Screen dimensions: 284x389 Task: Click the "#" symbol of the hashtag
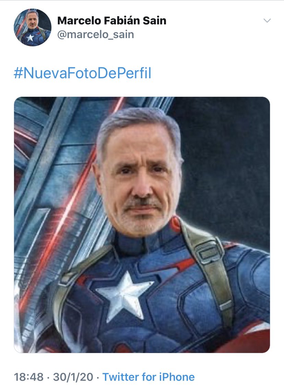pyautogui.click(x=18, y=73)
